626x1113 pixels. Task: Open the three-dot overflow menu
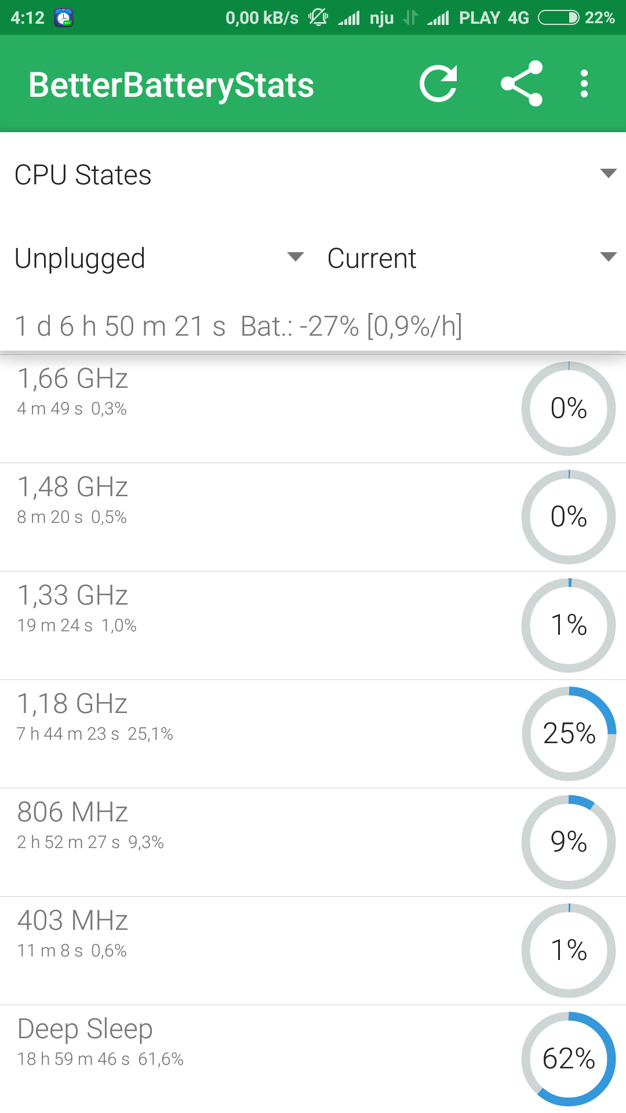(584, 84)
